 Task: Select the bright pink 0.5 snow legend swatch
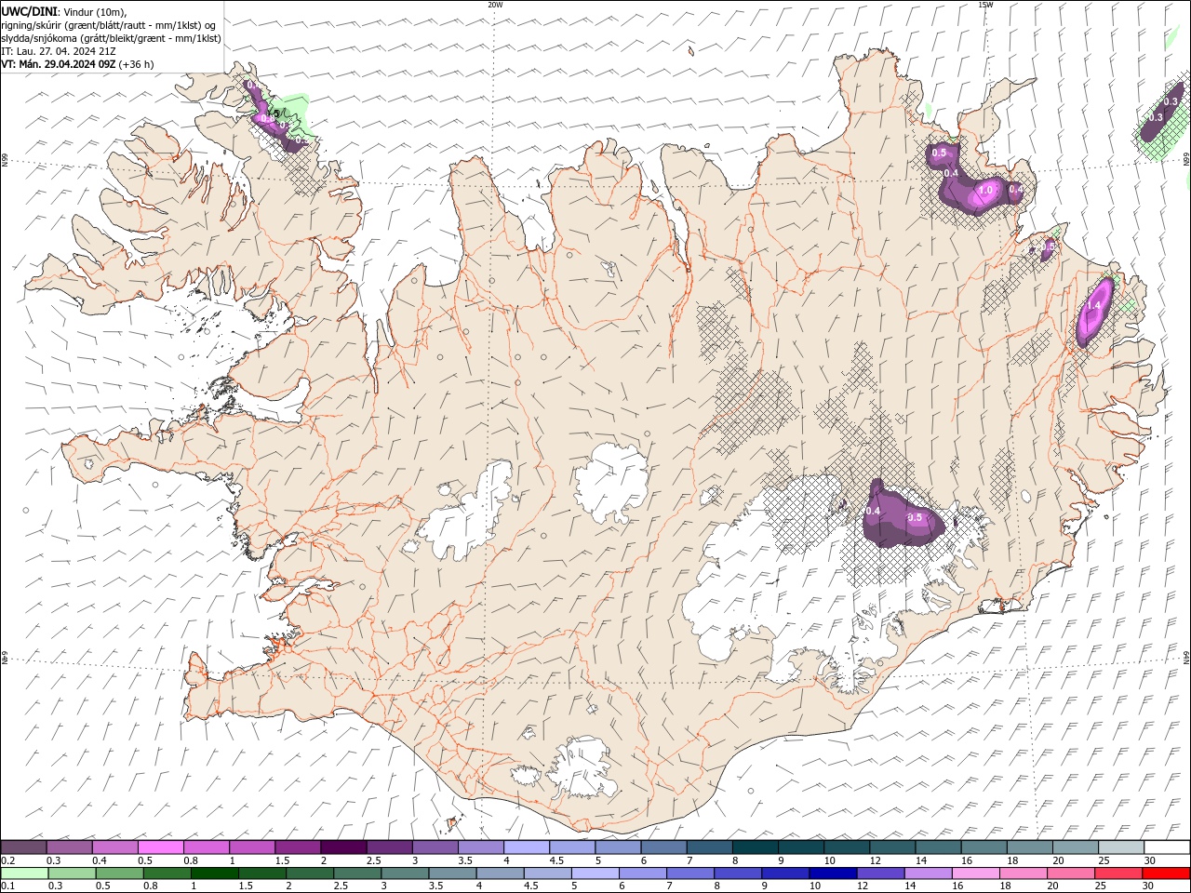pos(160,847)
